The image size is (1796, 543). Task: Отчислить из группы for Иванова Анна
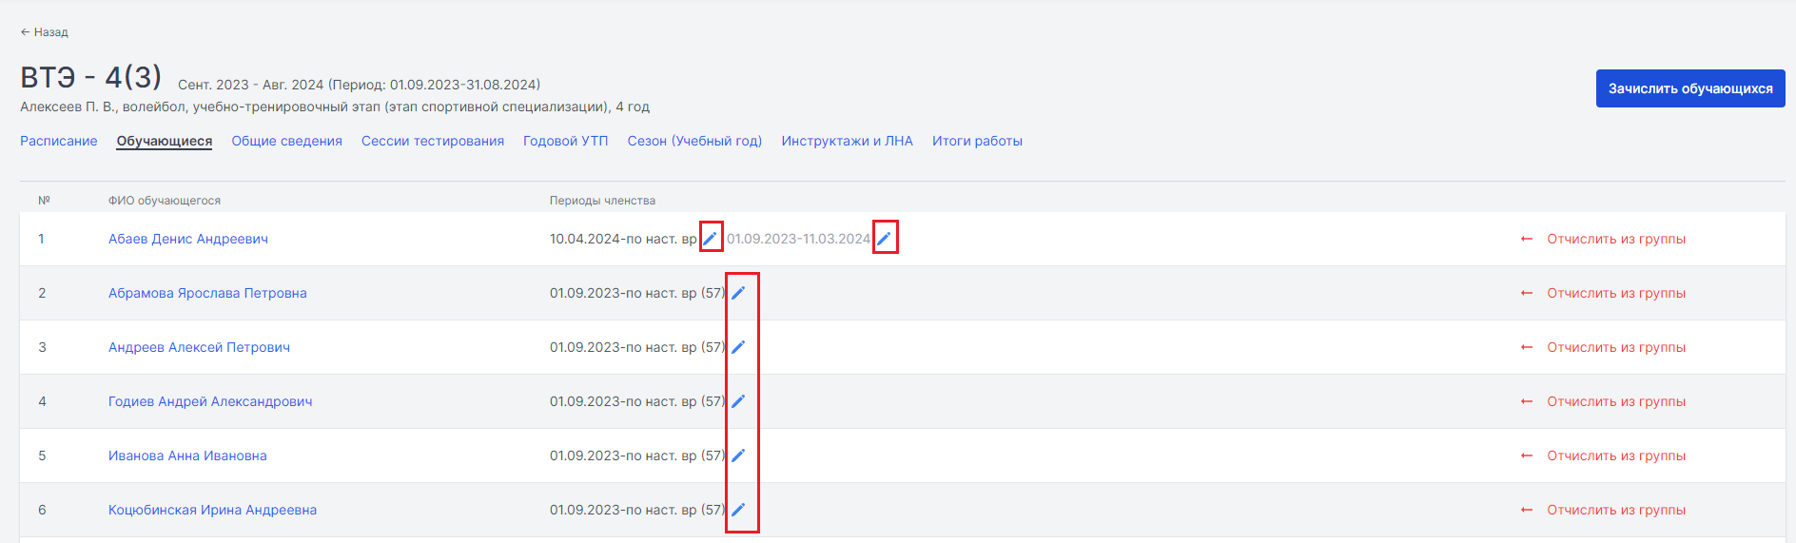[1604, 456]
